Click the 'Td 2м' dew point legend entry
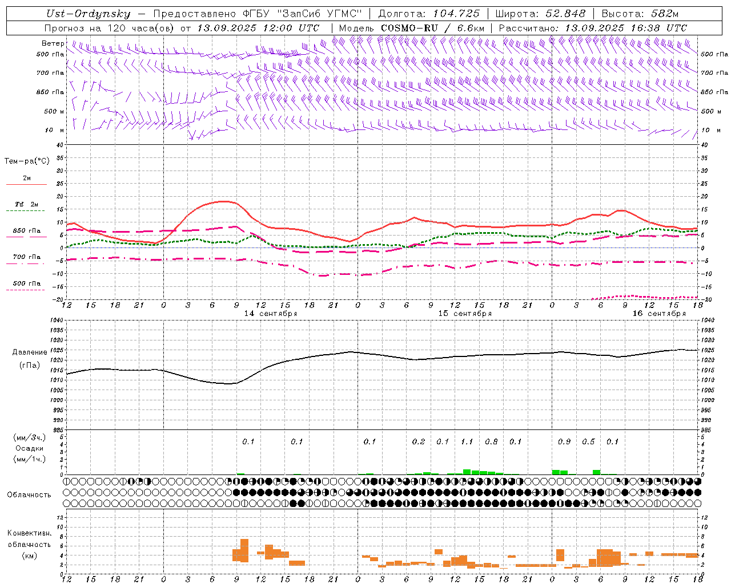731x584 pixels. click(x=27, y=204)
